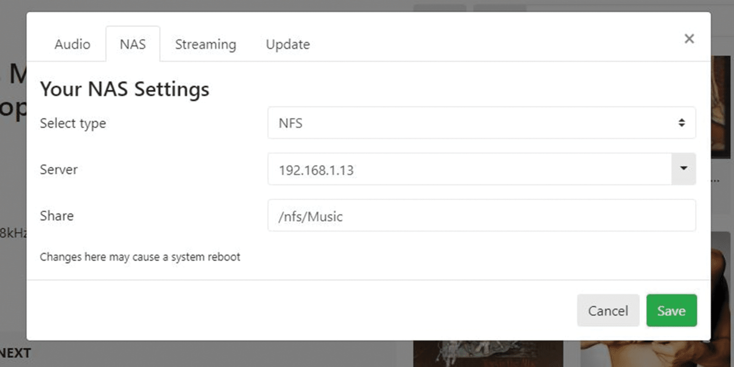Click the "Share" field label
The width and height of the screenshot is (734, 367).
(57, 216)
